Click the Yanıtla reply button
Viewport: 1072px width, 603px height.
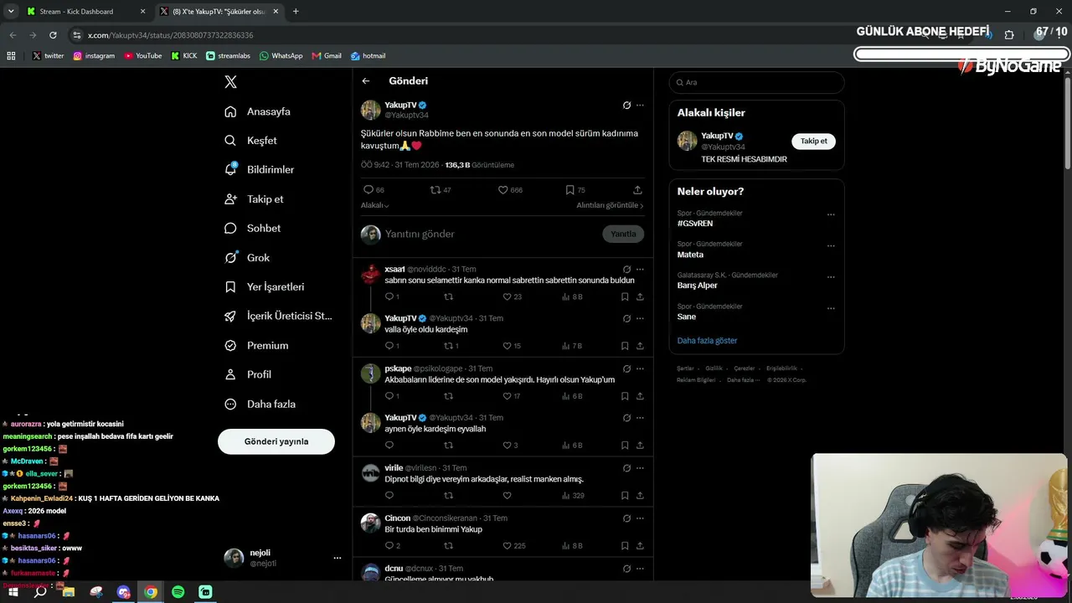623,234
